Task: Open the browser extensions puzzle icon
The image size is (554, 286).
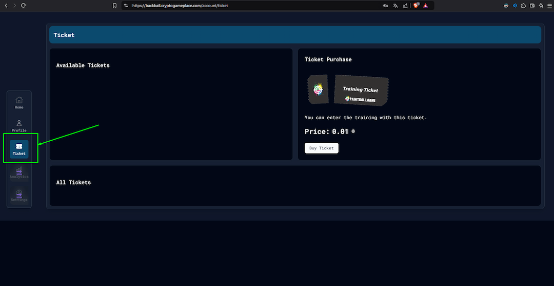Action: coord(523,6)
